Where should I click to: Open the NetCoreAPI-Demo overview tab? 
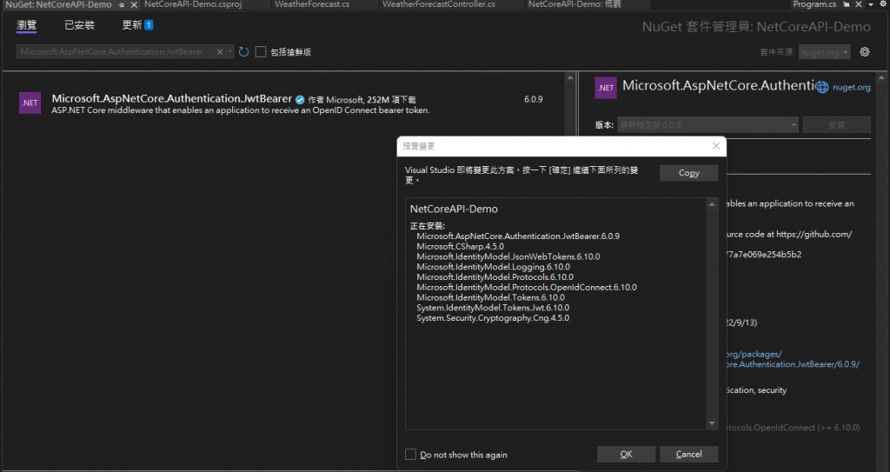(575, 4)
